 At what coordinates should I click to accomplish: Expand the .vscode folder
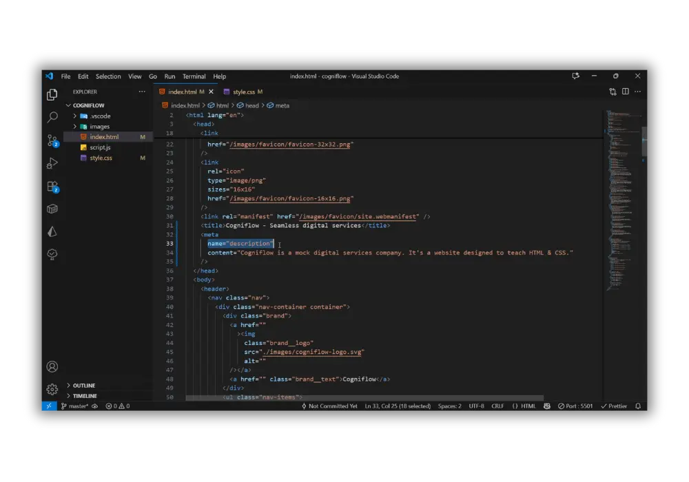click(x=100, y=116)
